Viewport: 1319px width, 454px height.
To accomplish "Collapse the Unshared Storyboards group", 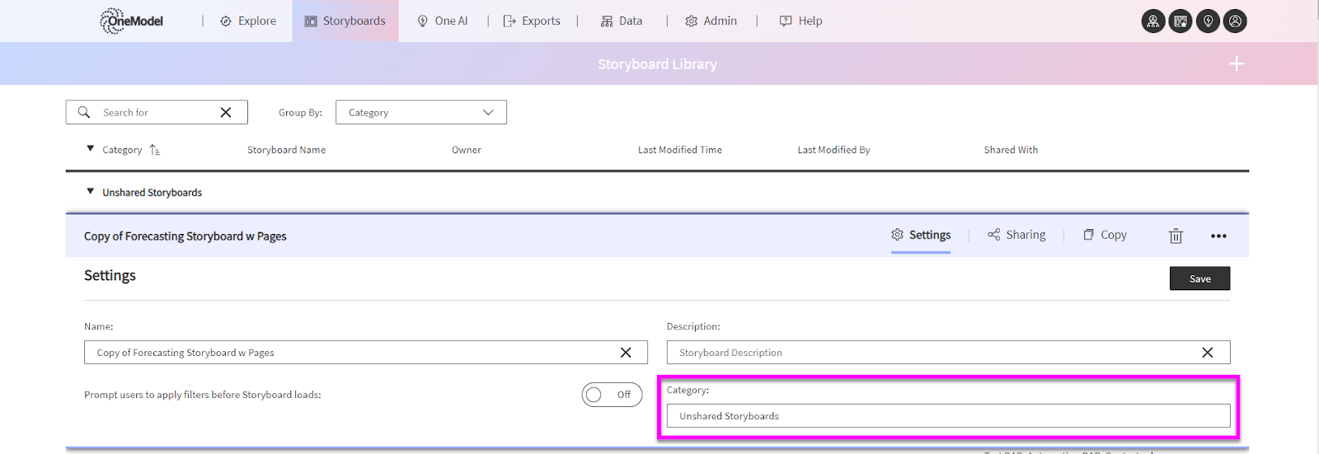I will tap(91, 192).
